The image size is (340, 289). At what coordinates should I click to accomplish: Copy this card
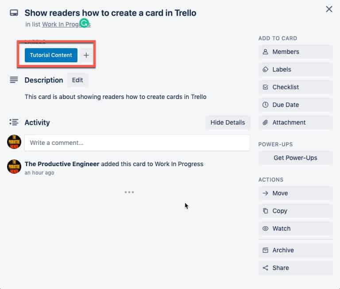(296, 211)
